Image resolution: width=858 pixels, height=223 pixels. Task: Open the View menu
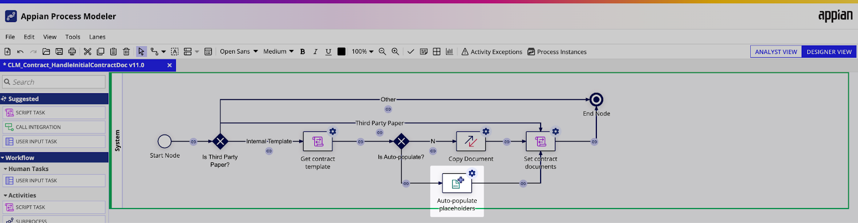point(50,37)
